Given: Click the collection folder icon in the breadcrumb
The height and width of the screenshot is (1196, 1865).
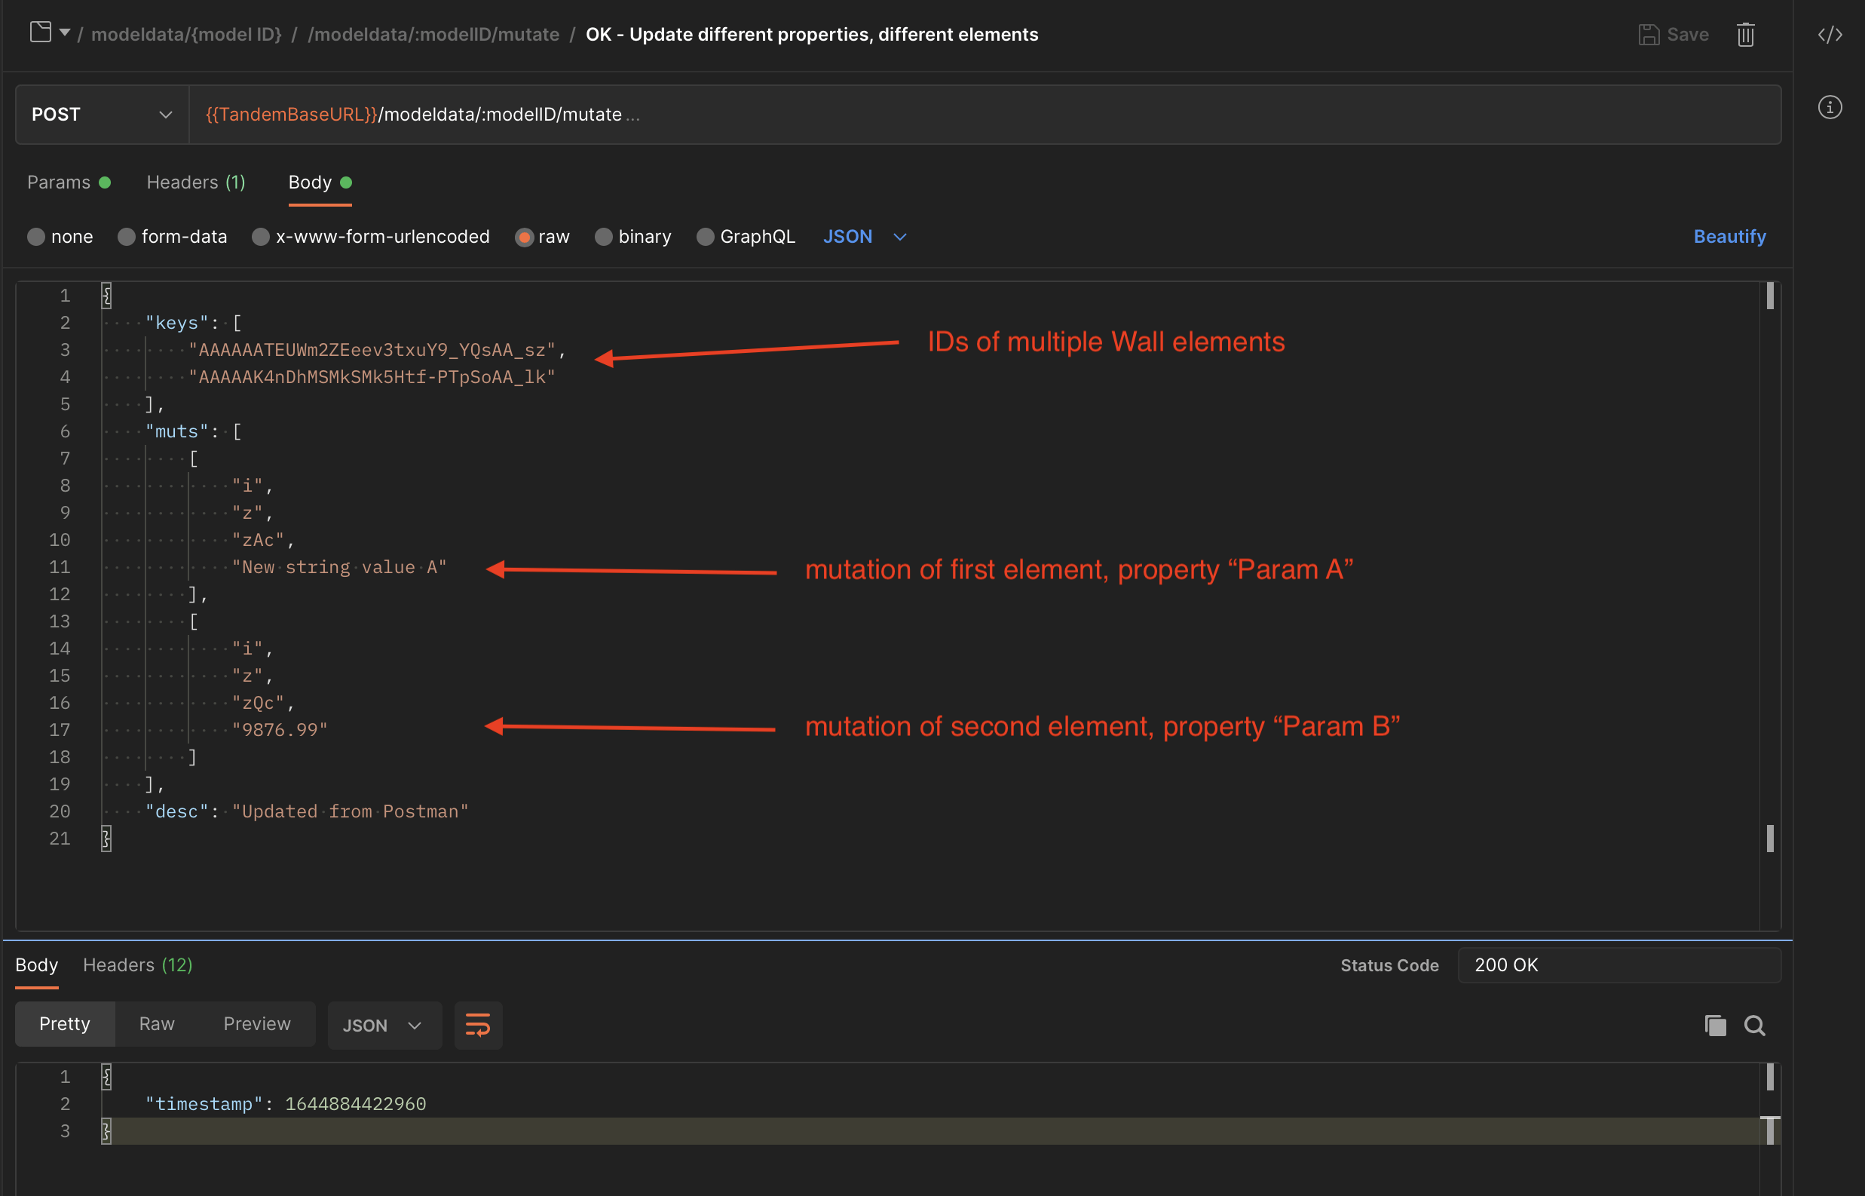Looking at the screenshot, I should tap(41, 32).
